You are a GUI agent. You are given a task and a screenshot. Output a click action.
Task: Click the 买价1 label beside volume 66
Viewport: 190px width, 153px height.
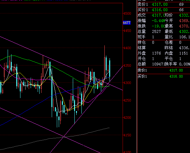(143, 10)
